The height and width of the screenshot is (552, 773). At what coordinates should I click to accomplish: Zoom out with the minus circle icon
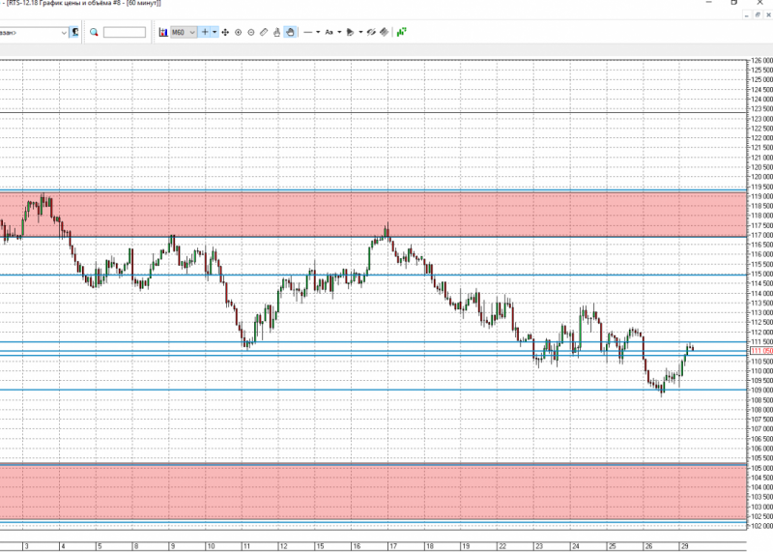[251, 33]
